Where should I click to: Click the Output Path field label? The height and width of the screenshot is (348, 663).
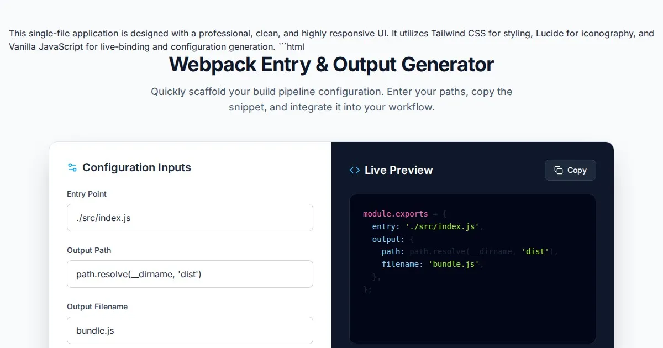[89, 250]
